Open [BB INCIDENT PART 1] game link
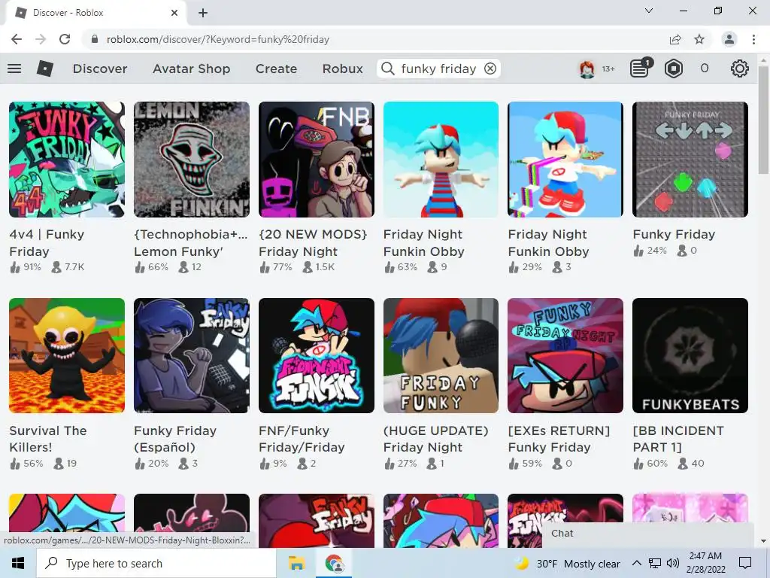The width and height of the screenshot is (770, 578). pyautogui.click(x=678, y=439)
